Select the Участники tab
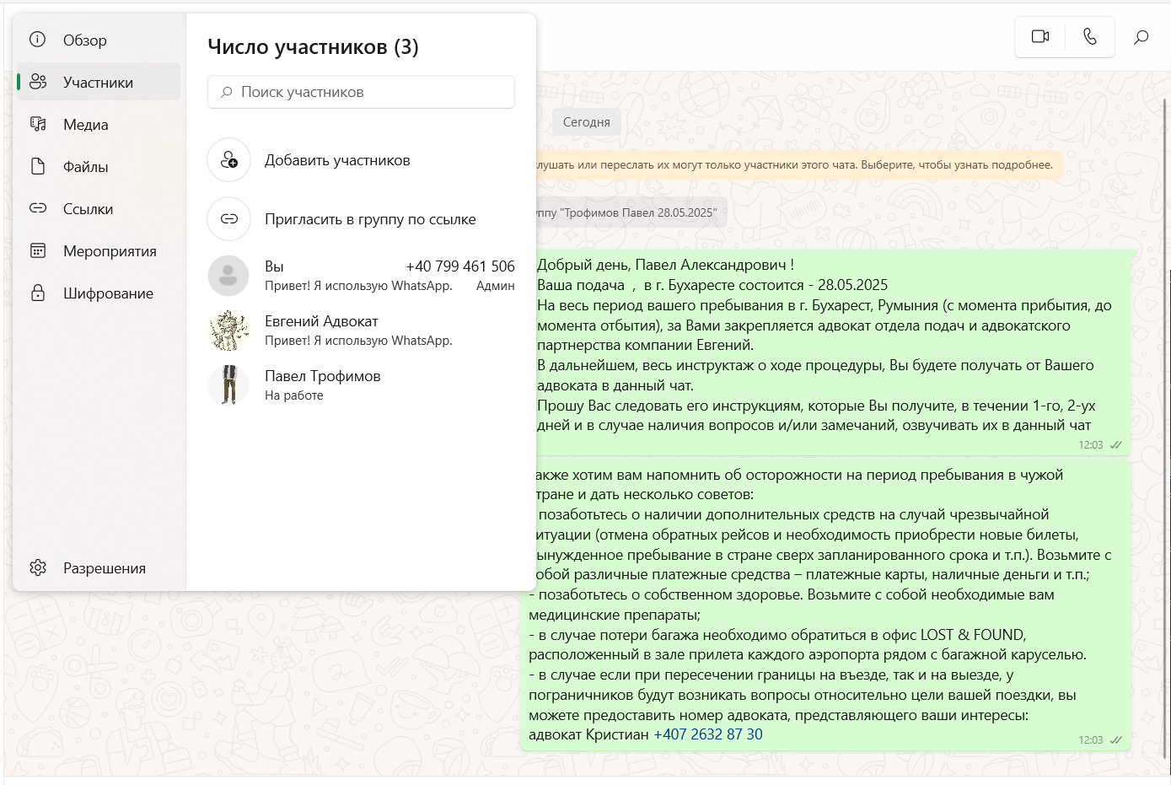Image resolution: width=1171 pixels, height=785 pixels. pos(99,82)
